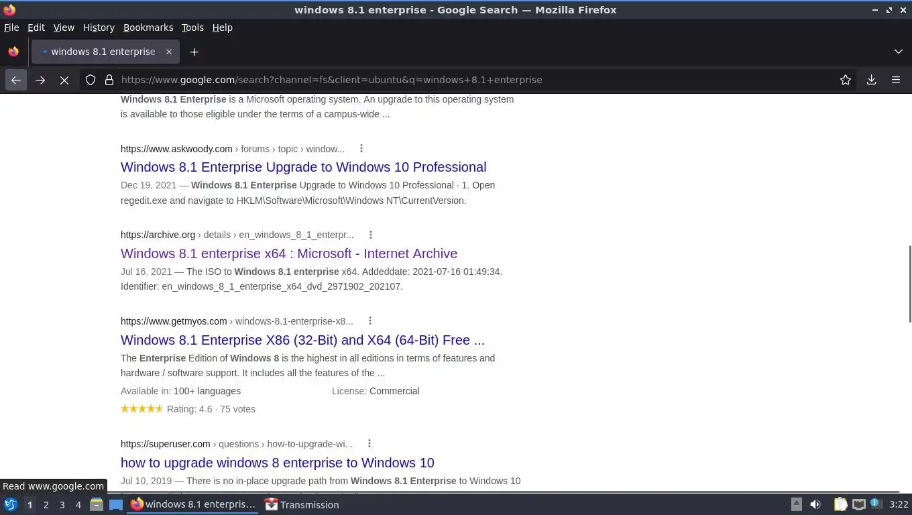
Task: Click the 'Dec 19, 2021' snippet date
Action: point(148,185)
